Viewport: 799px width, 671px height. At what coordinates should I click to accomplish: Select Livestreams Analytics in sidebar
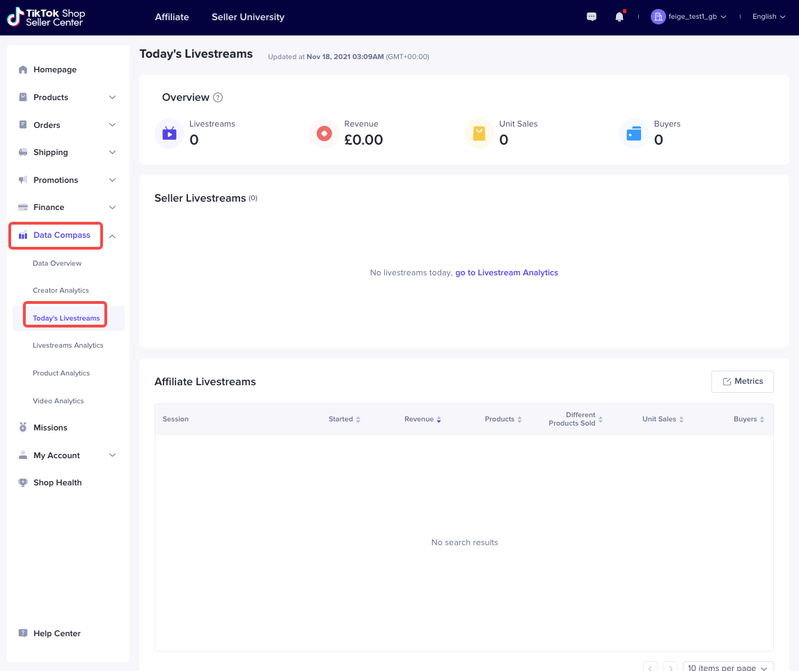68,346
